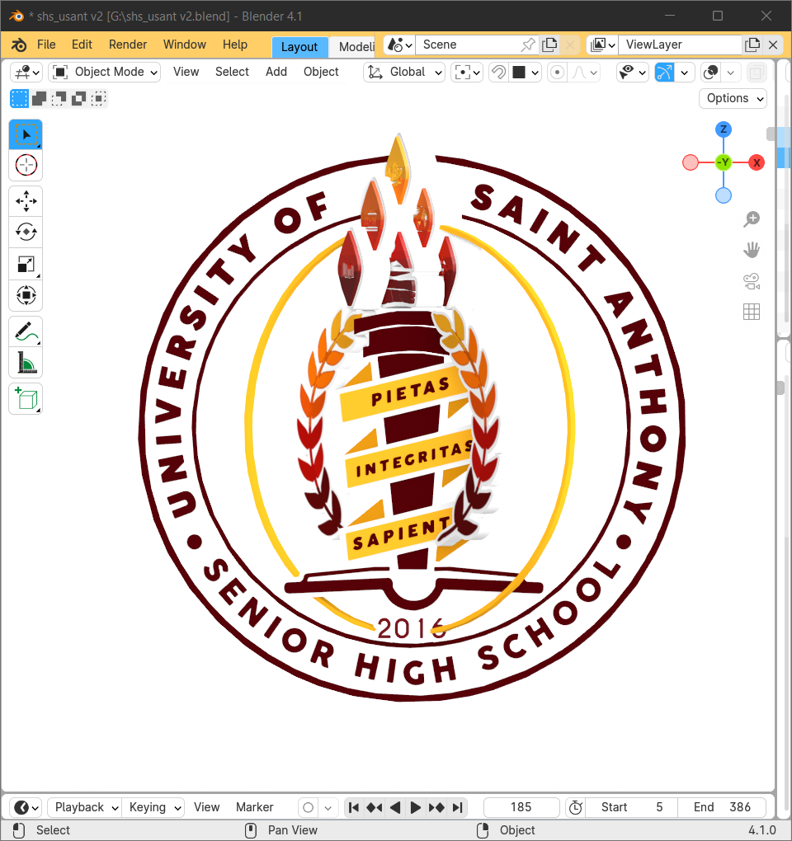Click the X axis on navigation gizmo
This screenshot has height=841, width=792.
pos(757,162)
